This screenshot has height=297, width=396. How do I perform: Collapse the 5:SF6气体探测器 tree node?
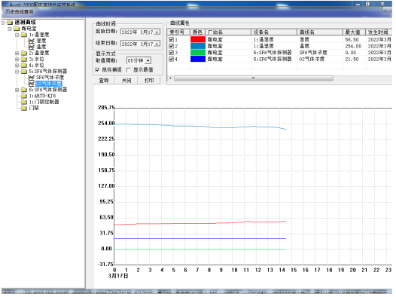(17, 72)
